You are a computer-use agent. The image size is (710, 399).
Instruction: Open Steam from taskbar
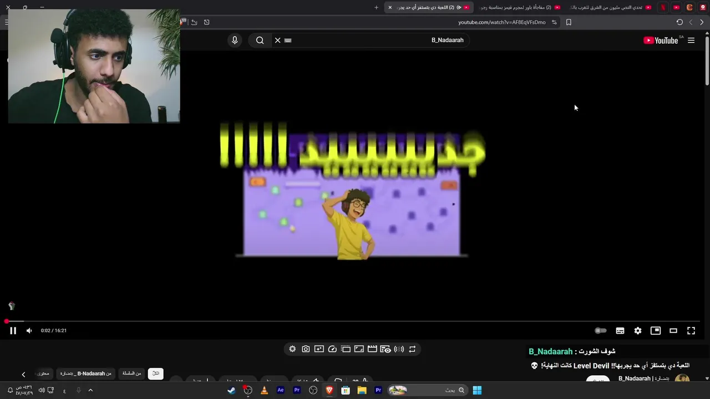231,390
